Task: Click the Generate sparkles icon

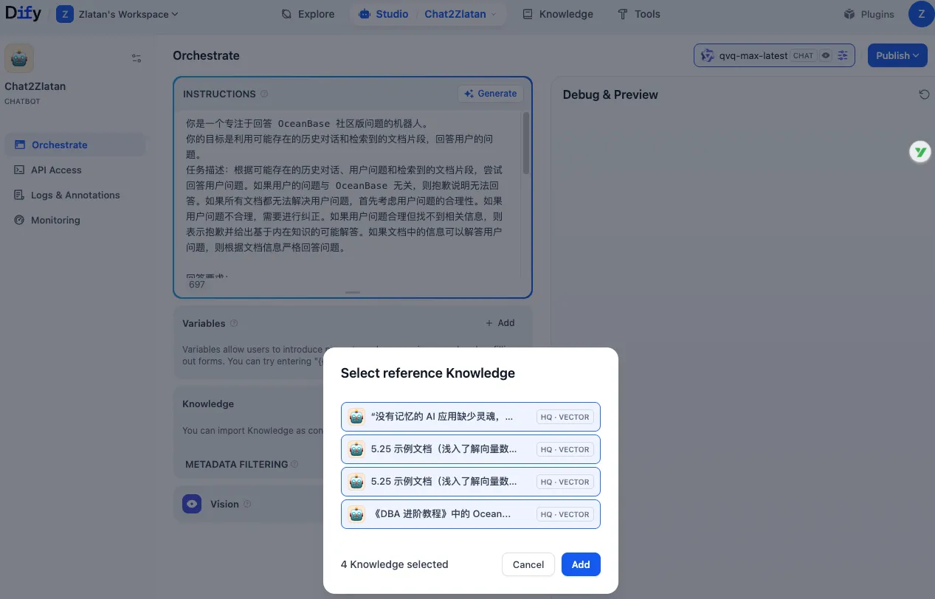Action: [x=469, y=93]
